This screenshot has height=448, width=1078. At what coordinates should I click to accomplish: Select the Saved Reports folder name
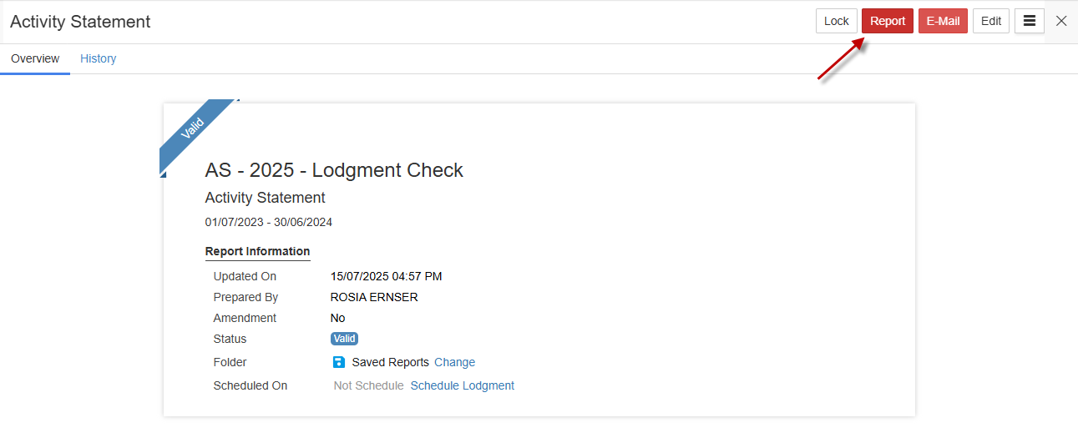tap(390, 362)
